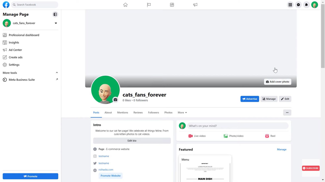Click the globe icon beside roihacks.com

pos(95,170)
